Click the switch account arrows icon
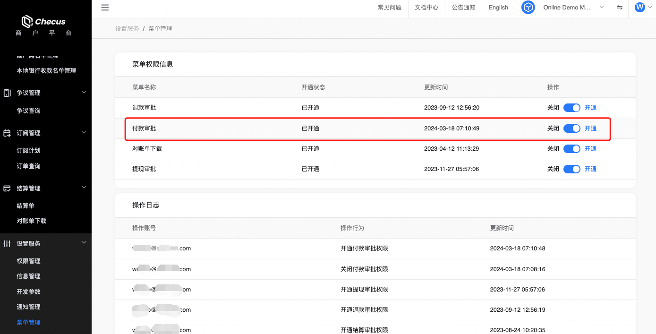656x334 pixels. (619, 8)
